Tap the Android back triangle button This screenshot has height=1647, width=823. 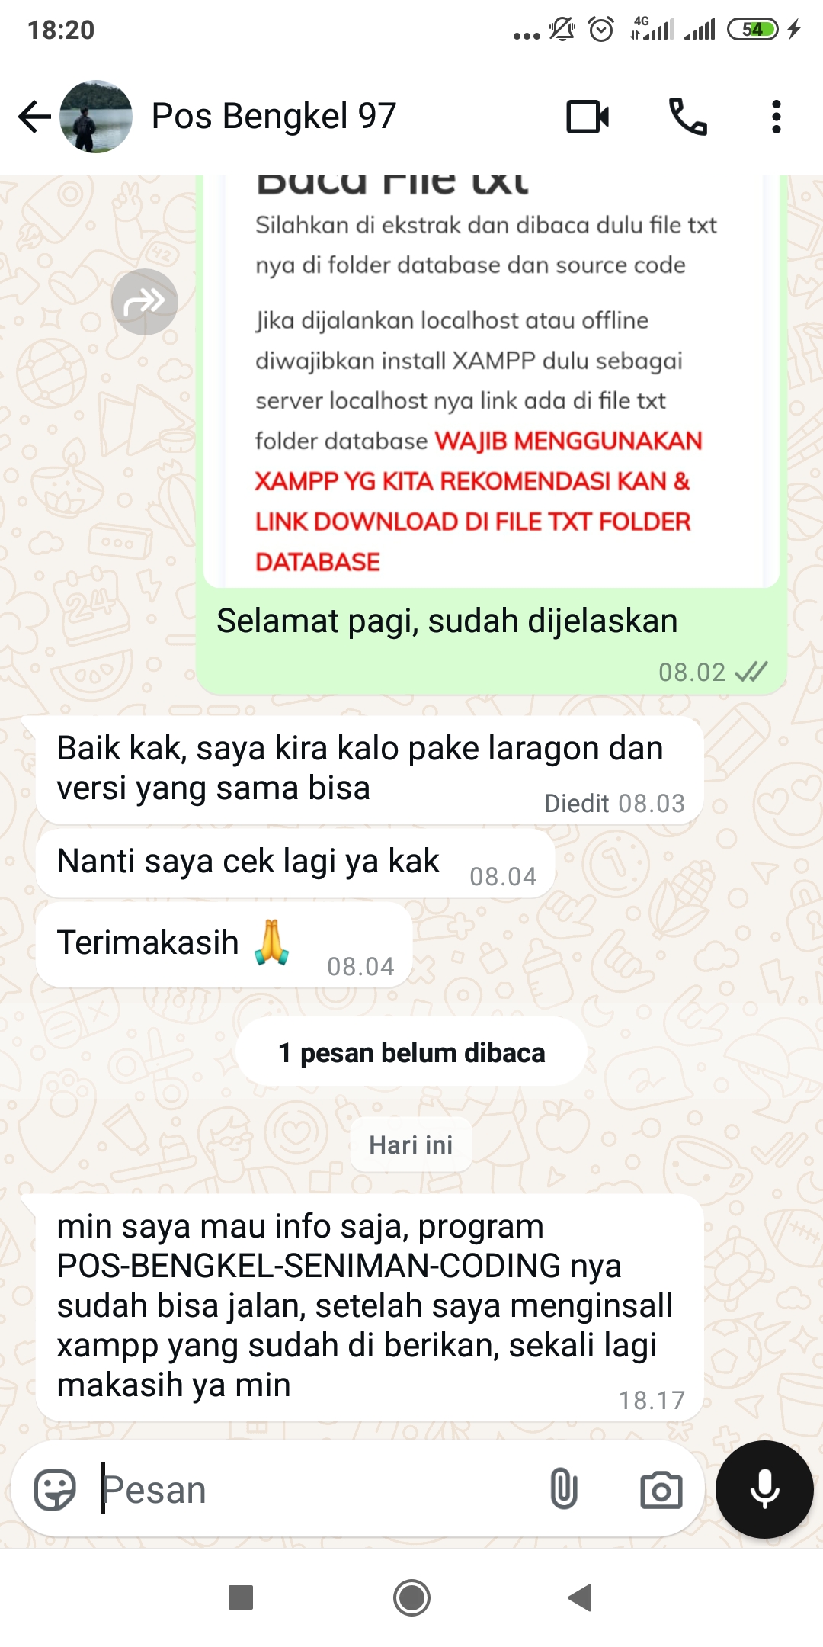pyautogui.click(x=581, y=1597)
